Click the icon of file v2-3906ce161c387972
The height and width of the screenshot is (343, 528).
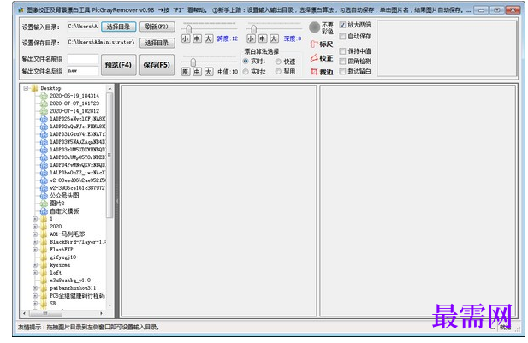click(44, 188)
